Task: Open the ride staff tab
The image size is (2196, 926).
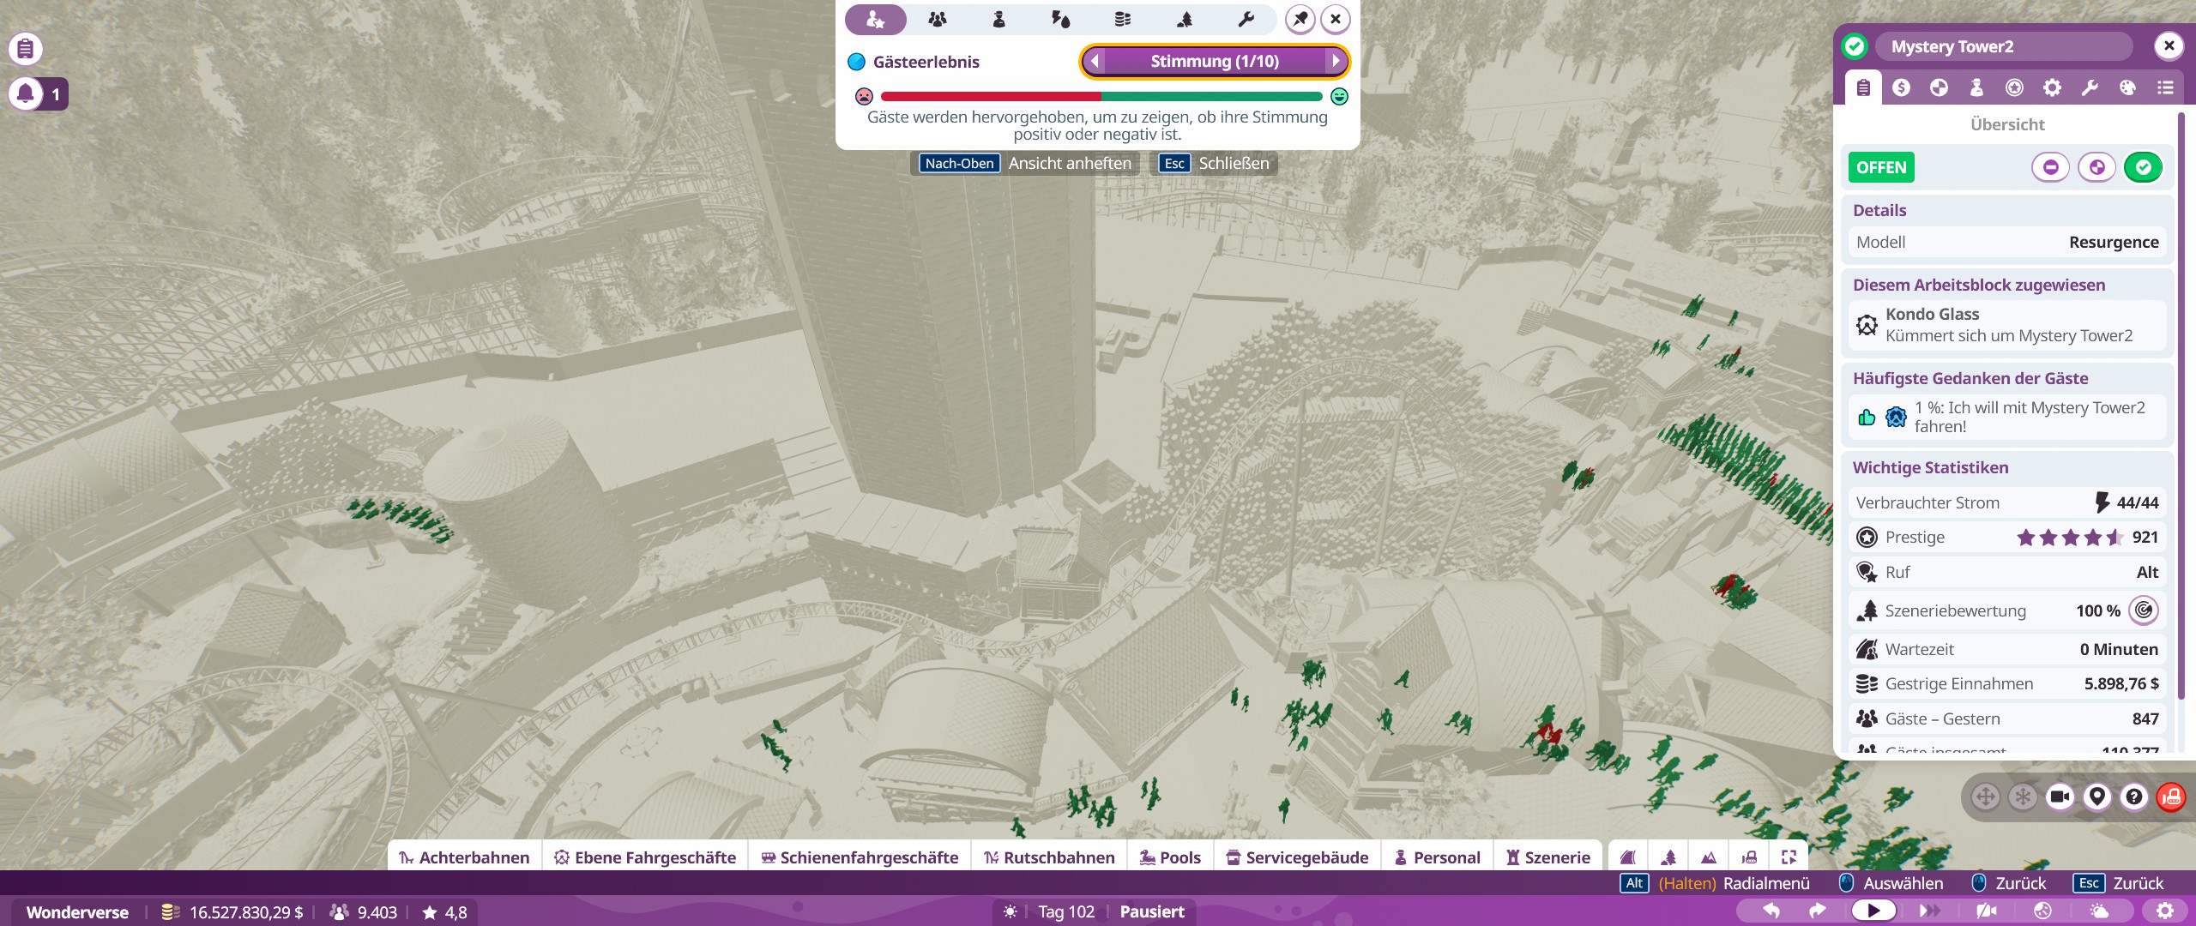Action: pyautogui.click(x=1976, y=87)
